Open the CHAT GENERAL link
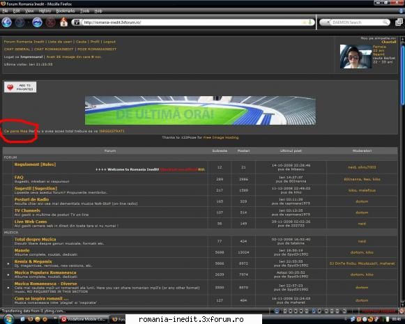405x324 pixels. (x=17, y=49)
